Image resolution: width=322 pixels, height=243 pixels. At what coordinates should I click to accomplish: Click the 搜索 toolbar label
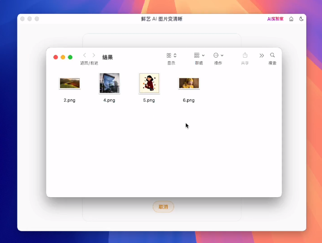(272, 63)
